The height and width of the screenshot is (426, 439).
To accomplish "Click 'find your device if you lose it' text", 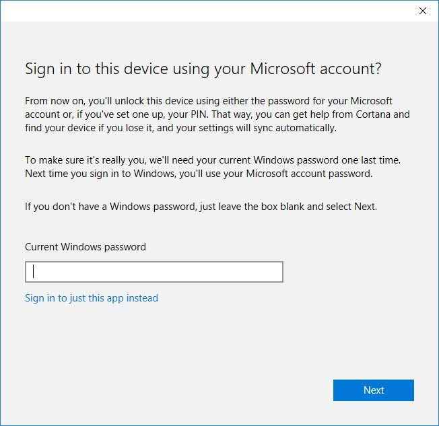I will pyautogui.click(x=90, y=128).
